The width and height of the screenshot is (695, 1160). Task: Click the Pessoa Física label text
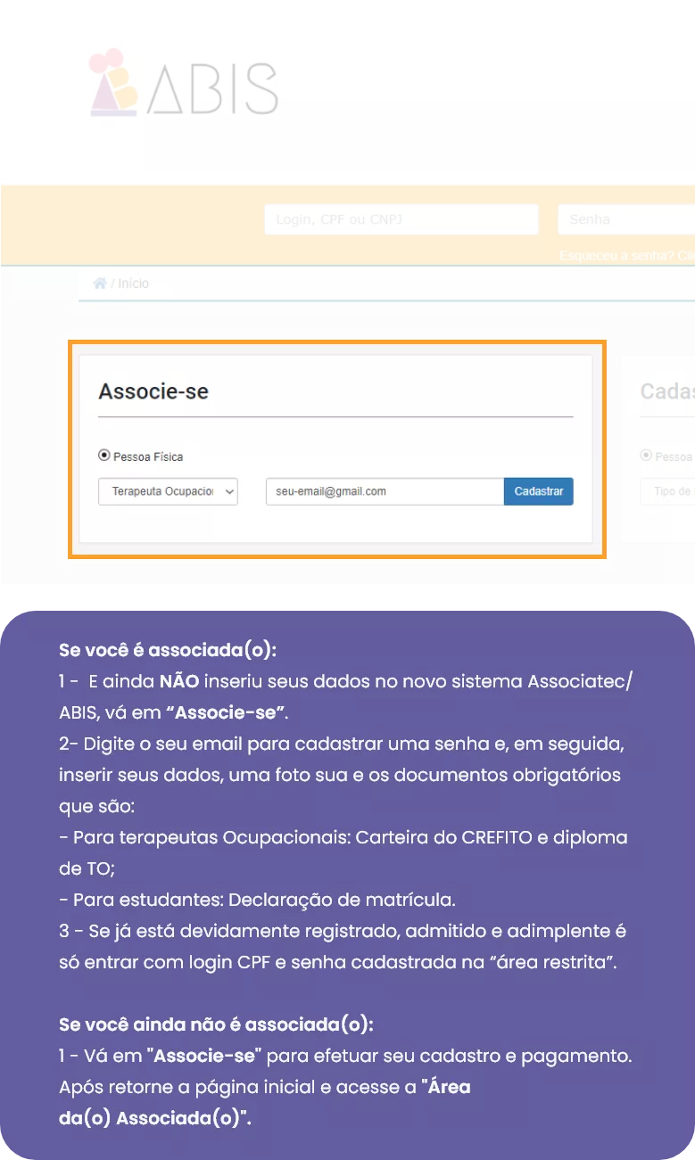[x=148, y=457]
